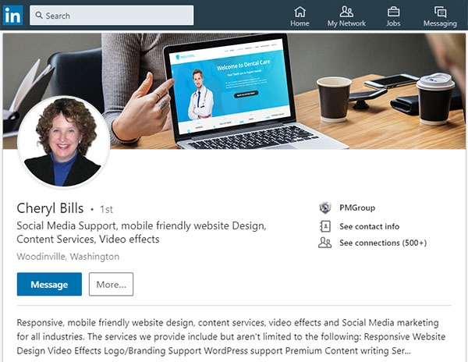The width and height of the screenshot is (468, 362).
Task: Click the LinkedIn logo icon
Action: tap(12, 16)
